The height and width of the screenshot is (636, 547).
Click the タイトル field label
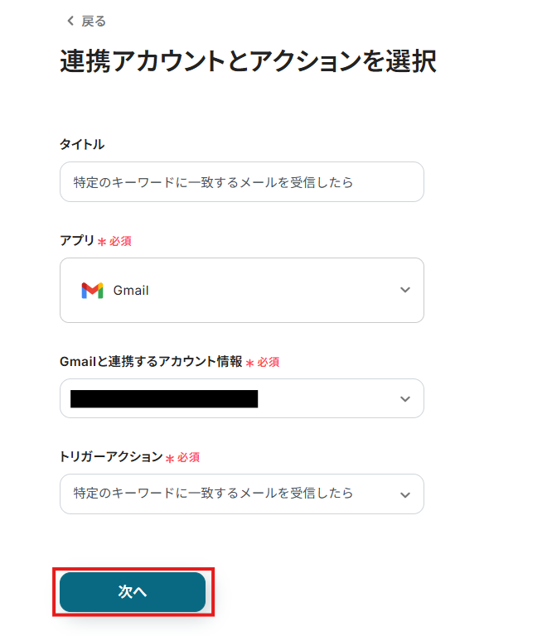pyautogui.click(x=82, y=144)
